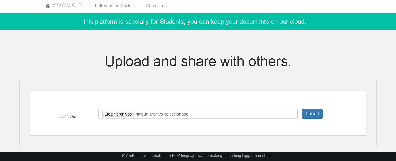Click the MyVidCloud logo icon

pos(48,6)
